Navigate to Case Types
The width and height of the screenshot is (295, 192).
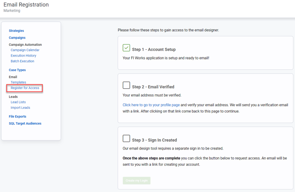pyautogui.click(x=17, y=70)
